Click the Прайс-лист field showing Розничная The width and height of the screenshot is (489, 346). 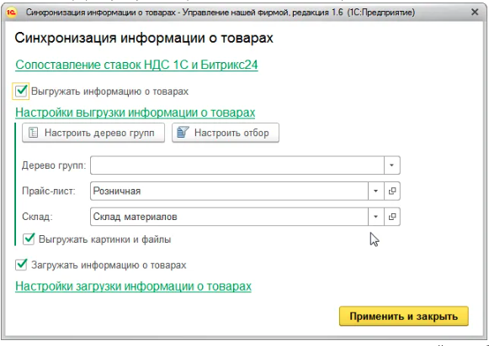coord(229,191)
